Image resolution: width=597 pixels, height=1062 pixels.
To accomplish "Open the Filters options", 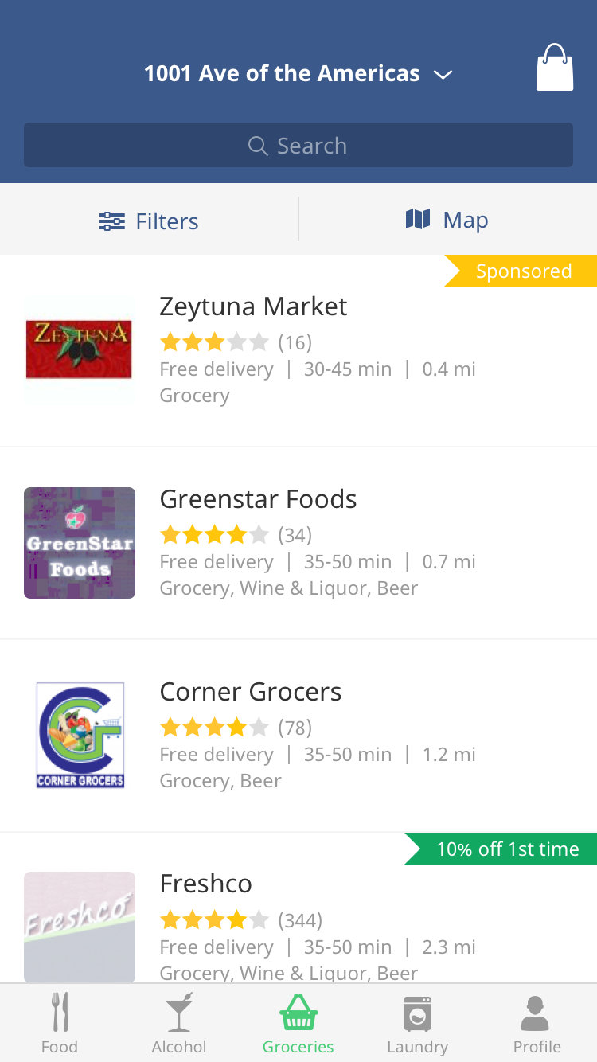I will click(149, 221).
